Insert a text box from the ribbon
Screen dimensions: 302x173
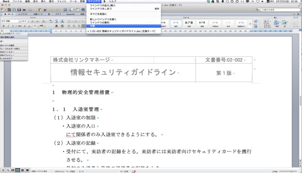[x=267, y=24]
